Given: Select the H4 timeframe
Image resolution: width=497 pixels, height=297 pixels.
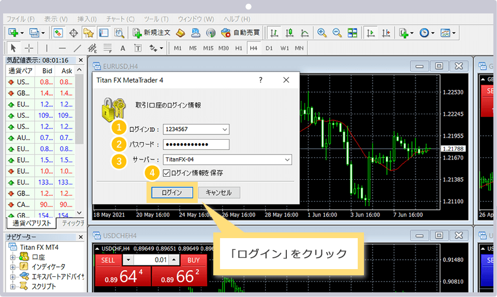Looking at the screenshot, I should (254, 48).
